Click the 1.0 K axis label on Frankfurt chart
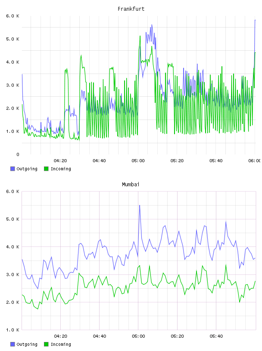This screenshot has height=351, width=262. tap(13, 131)
